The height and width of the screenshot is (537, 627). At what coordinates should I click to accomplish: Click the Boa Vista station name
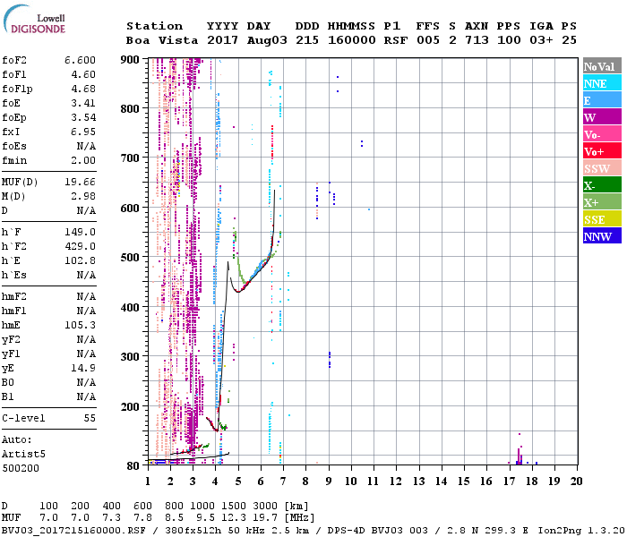point(162,40)
